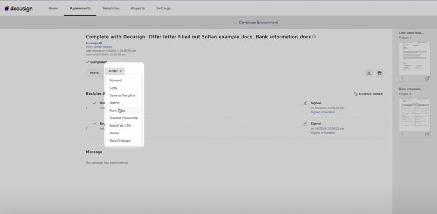Click Signed in location for recipient 1
Screen dimensions: 437x214
(323, 112)
